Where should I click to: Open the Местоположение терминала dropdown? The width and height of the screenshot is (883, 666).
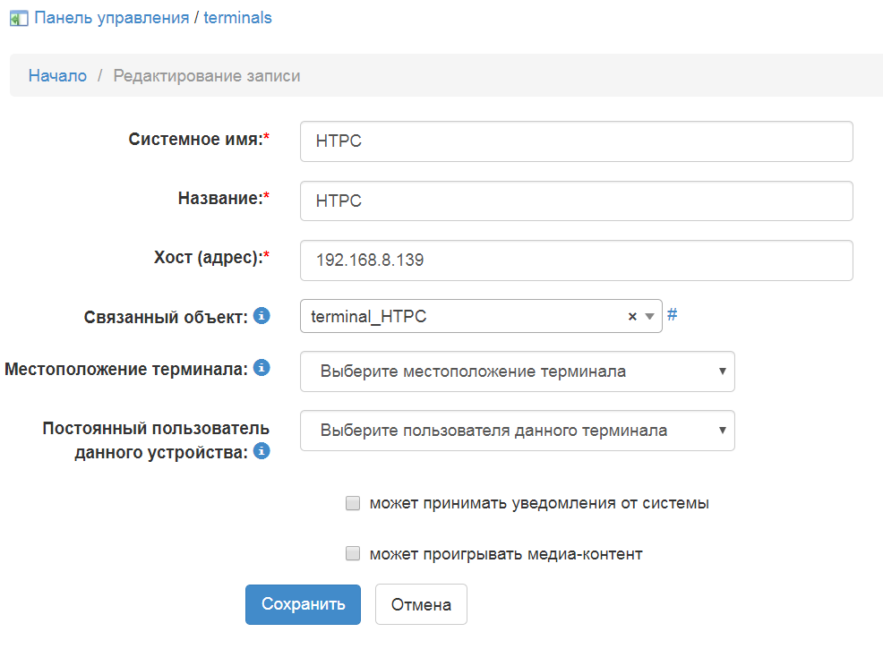[x=723, y=371]
